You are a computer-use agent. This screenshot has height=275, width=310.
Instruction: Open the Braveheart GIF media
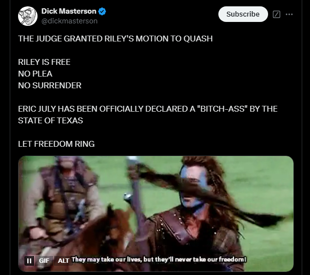(156, 214)
